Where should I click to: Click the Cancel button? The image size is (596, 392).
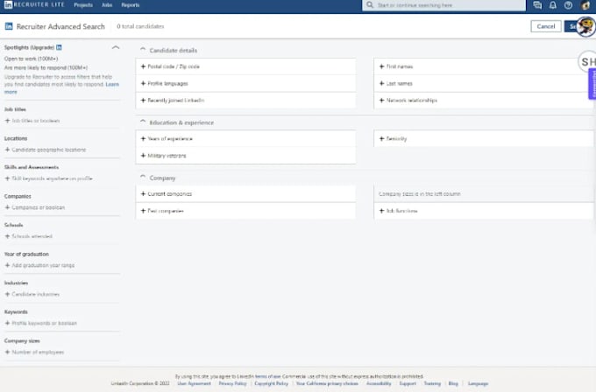click(546, 26)
